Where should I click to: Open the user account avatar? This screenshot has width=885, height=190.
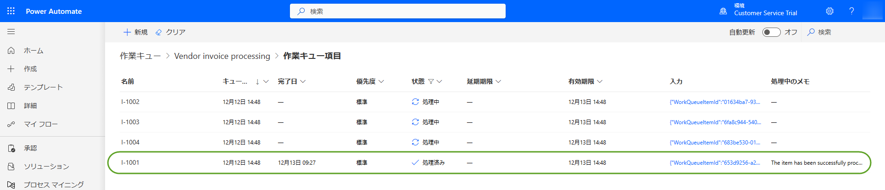pyautogui.click(x=872, y=11)
